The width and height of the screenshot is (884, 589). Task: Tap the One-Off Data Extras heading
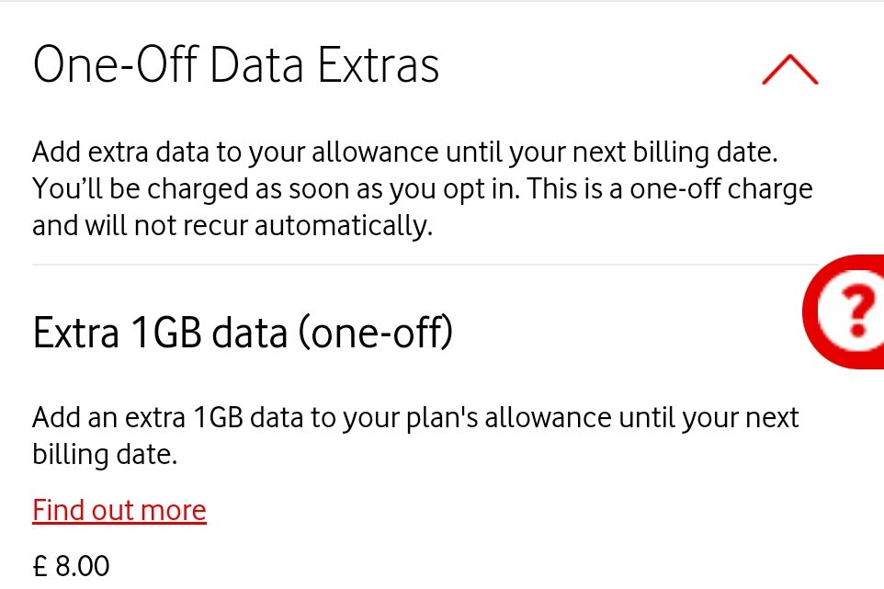pyautogui.click(x=235, y=64)
